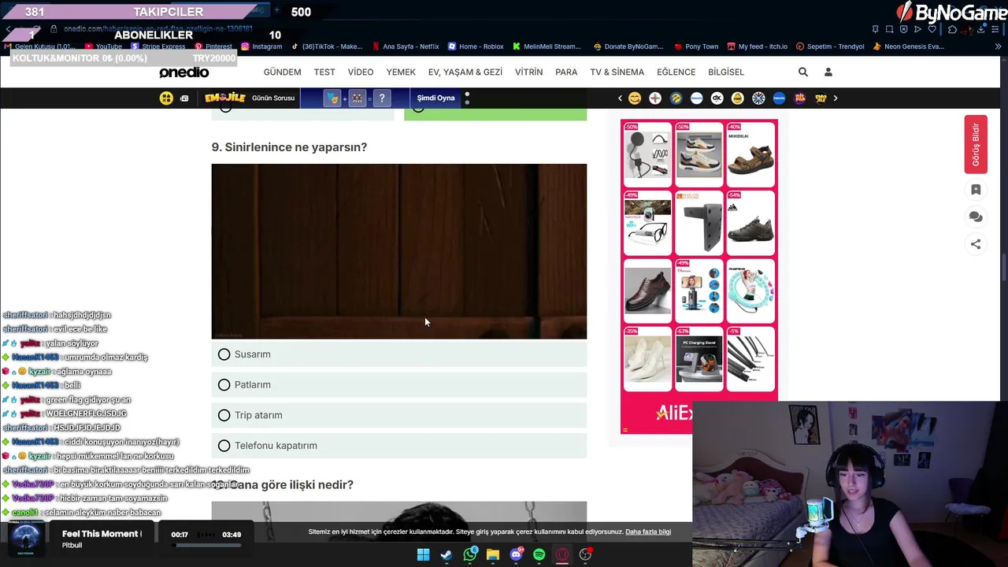1008x567 pixels.
Task: Click the smiling emoji brand icon
Action: click(635, 98)
